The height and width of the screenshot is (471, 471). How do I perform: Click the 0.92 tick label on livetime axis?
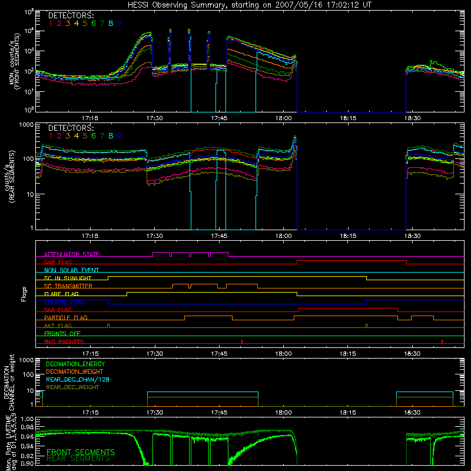click(x=27, y=456)
